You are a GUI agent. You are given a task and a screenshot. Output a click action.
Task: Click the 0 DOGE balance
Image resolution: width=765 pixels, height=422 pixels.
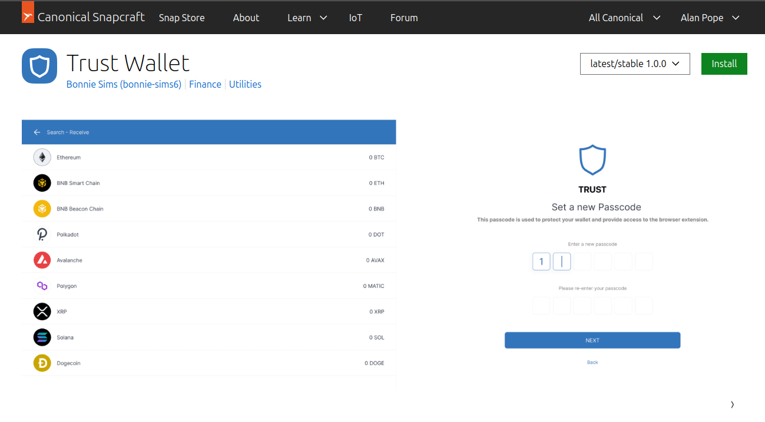[375, 363]
